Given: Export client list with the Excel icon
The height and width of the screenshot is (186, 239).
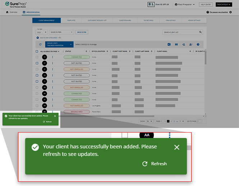Looking at the screenshot, I should [x=169, y=44].
